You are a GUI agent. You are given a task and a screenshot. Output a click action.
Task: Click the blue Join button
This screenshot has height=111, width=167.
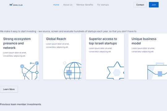coord(154,5)
